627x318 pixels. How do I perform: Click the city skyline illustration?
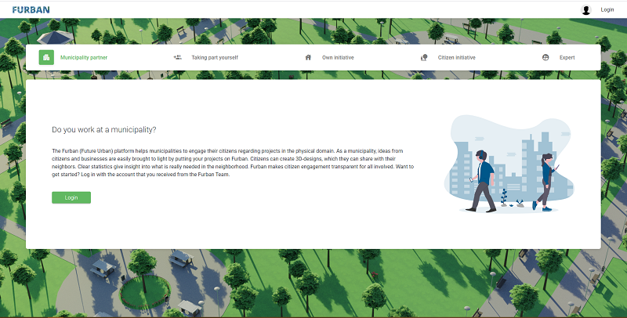509,164
